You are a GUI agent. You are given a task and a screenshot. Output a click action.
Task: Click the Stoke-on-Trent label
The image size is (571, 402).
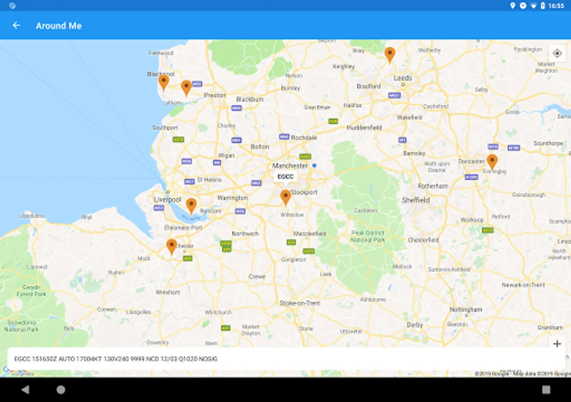coord(300,303)
